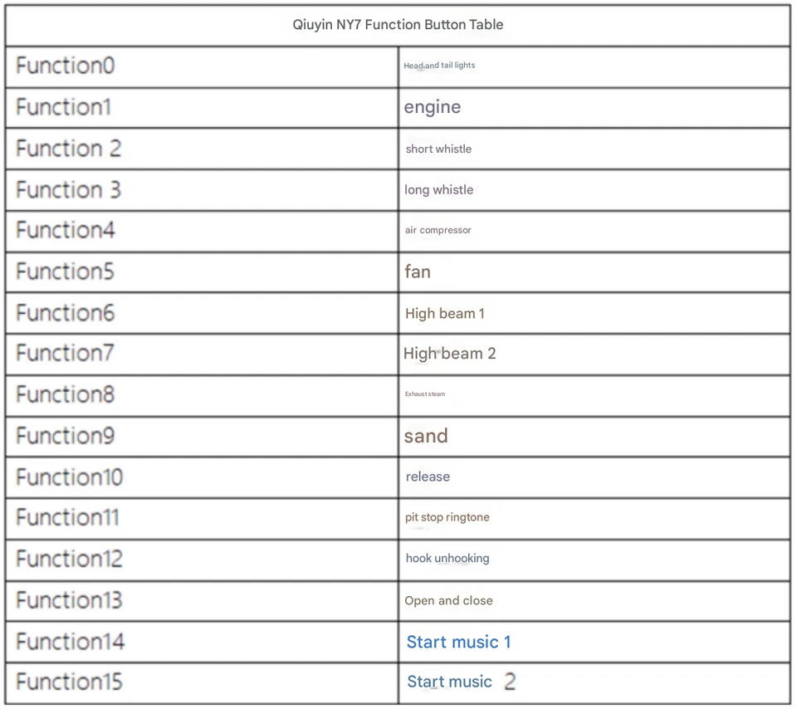Select the small 'Exhaust steam' text
Viewport: 797px width, 709px height.
pos(425,394)
